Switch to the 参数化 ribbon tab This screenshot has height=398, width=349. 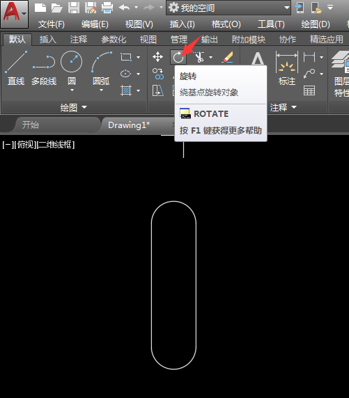pyautogui.click(x=114, y=40)
